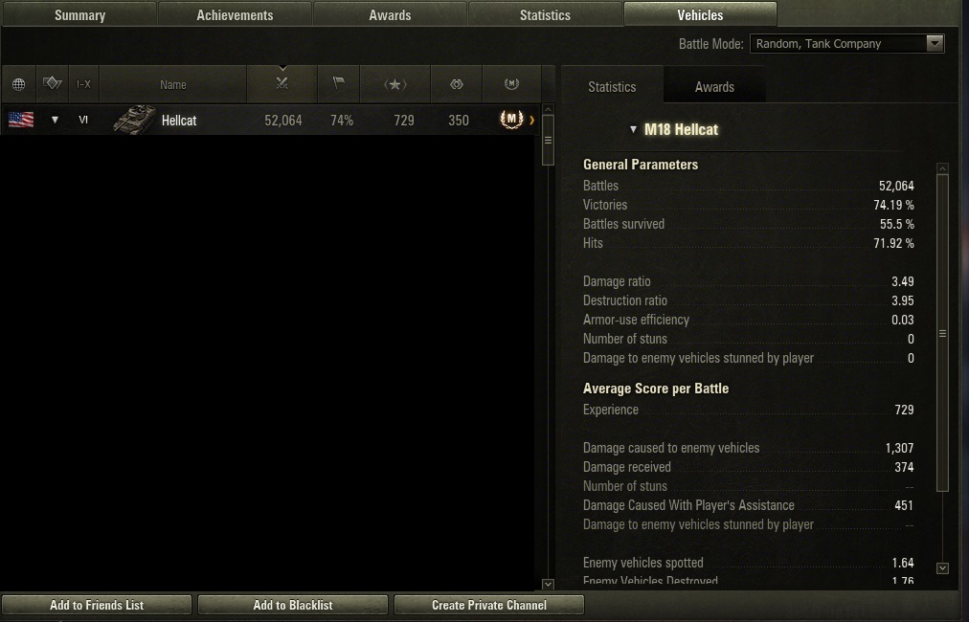969x622 pixels.
Task: Click statistics panel scroll up arrow
Action: [942, 168]
